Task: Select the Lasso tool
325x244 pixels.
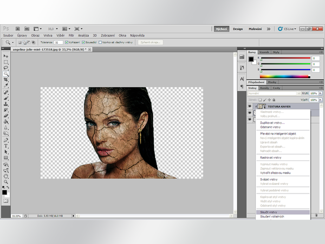Action: (x=6, y=68)
